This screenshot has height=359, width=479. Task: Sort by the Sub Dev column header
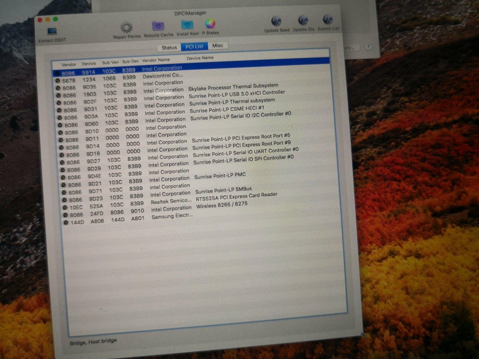130,62
